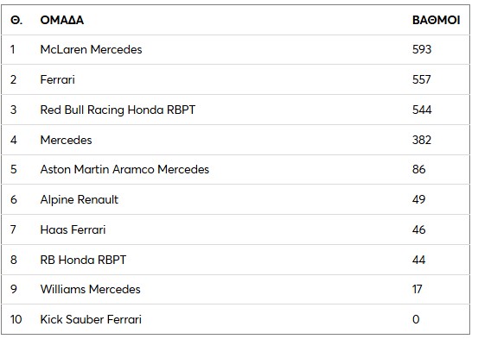Click the ΒΑΘΜΟΙ column header
478x339 pixels.
click(436, 20)
